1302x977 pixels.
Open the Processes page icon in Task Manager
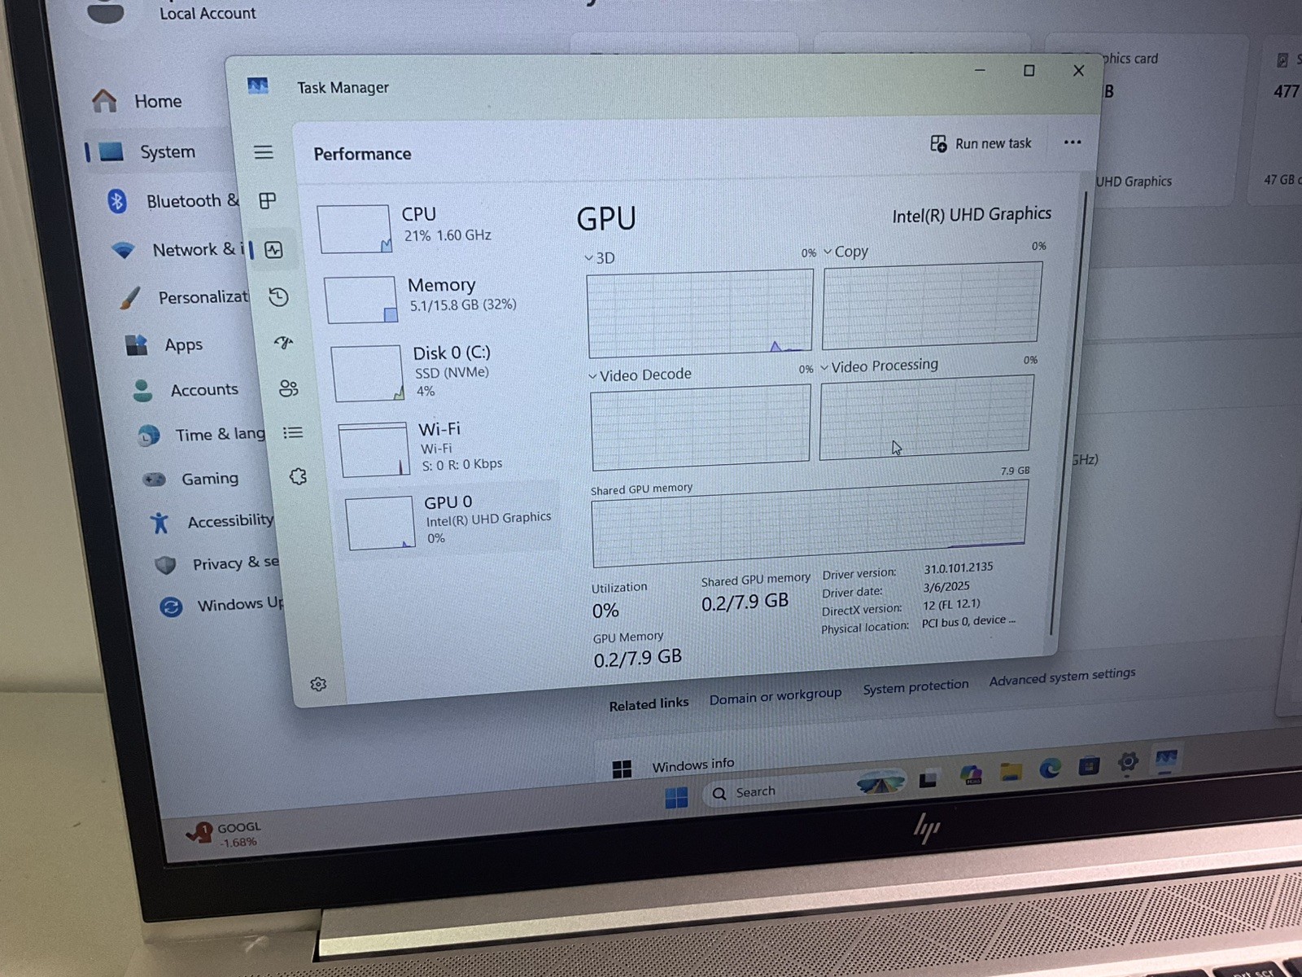[268, 200]
